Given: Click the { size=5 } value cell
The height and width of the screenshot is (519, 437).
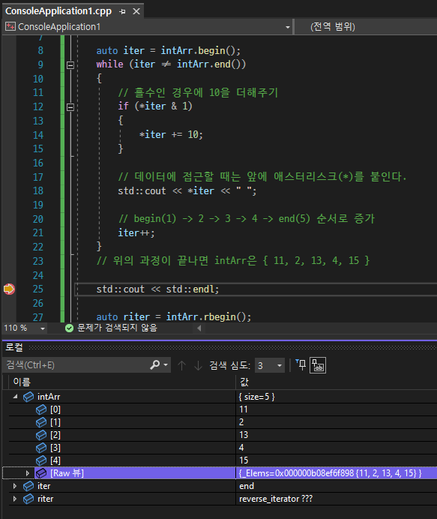Looking at the screenshot, I should (256, 397).
